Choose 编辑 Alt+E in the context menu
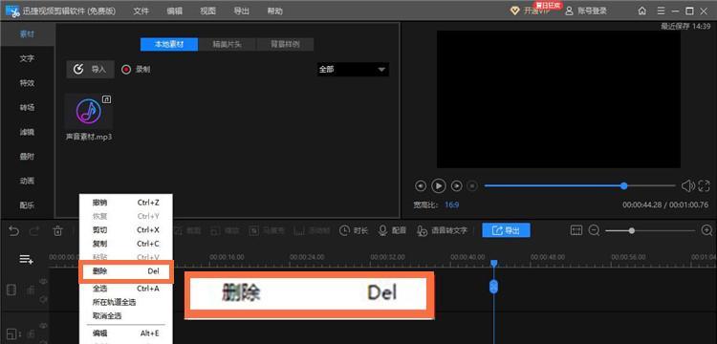The height and width of the screenshot is (344, 717). tap(126, 333)
